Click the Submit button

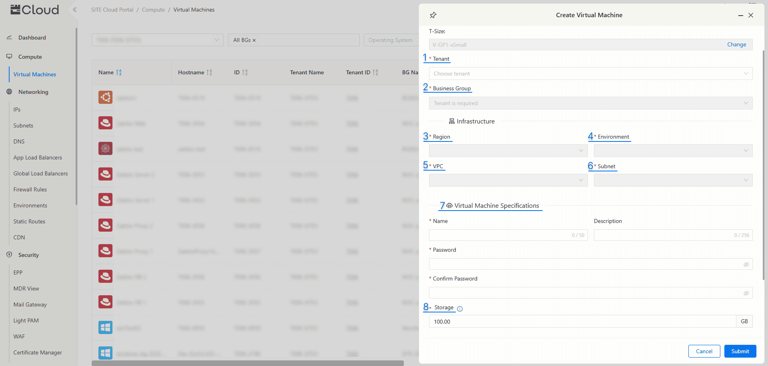(x=740, y=351)
